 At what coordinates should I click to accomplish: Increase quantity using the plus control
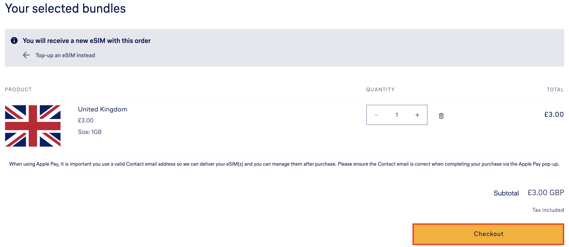417,115
